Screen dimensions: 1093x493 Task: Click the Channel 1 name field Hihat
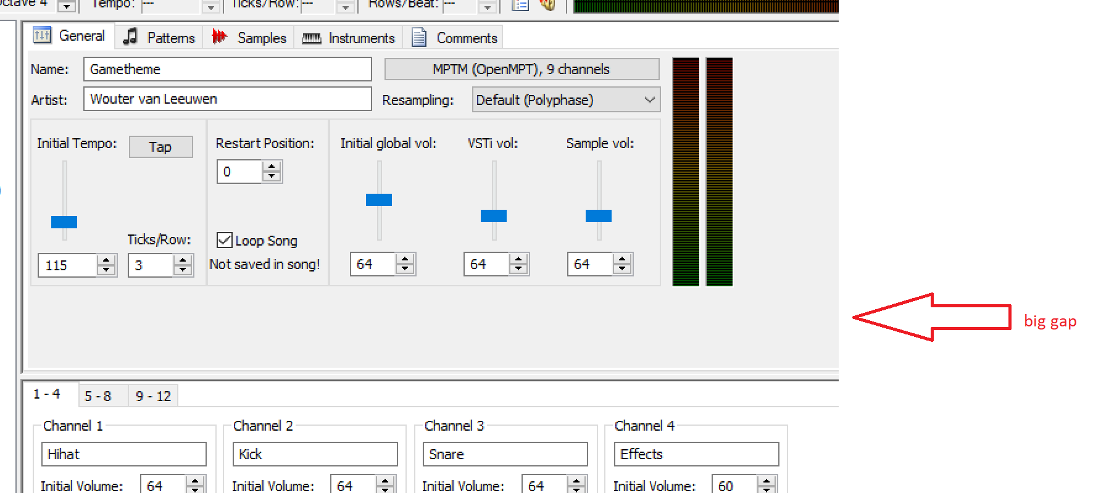[124, 454]
